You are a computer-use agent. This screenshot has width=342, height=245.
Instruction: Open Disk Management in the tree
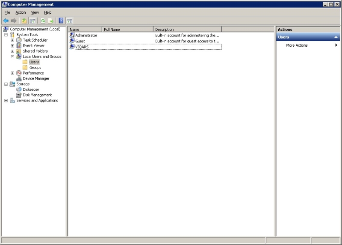[37, 95]
